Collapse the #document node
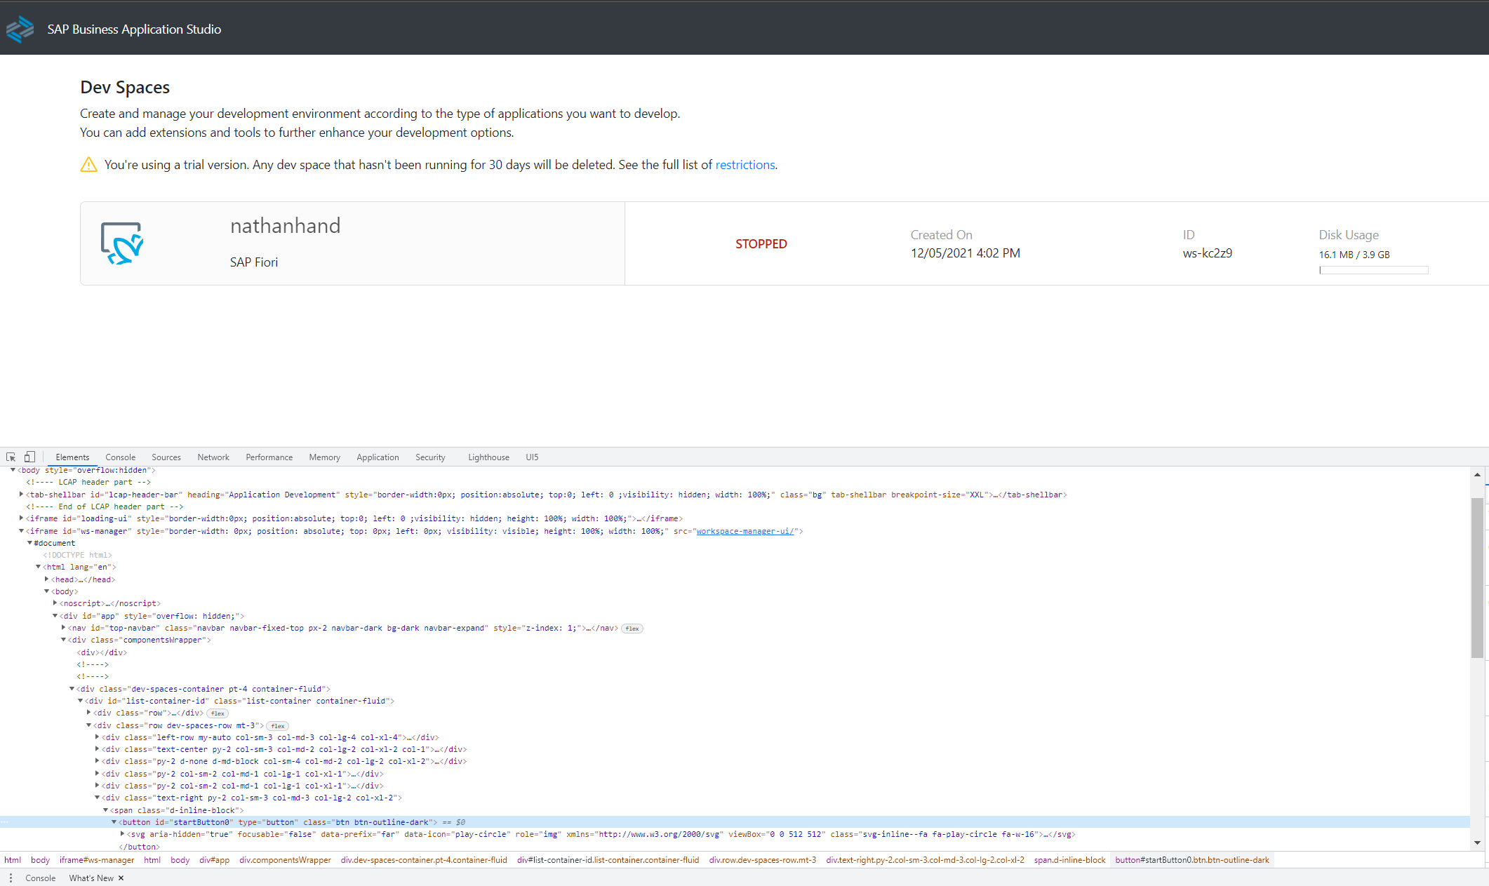The image size is (1489, 886). tap(29, 543)
